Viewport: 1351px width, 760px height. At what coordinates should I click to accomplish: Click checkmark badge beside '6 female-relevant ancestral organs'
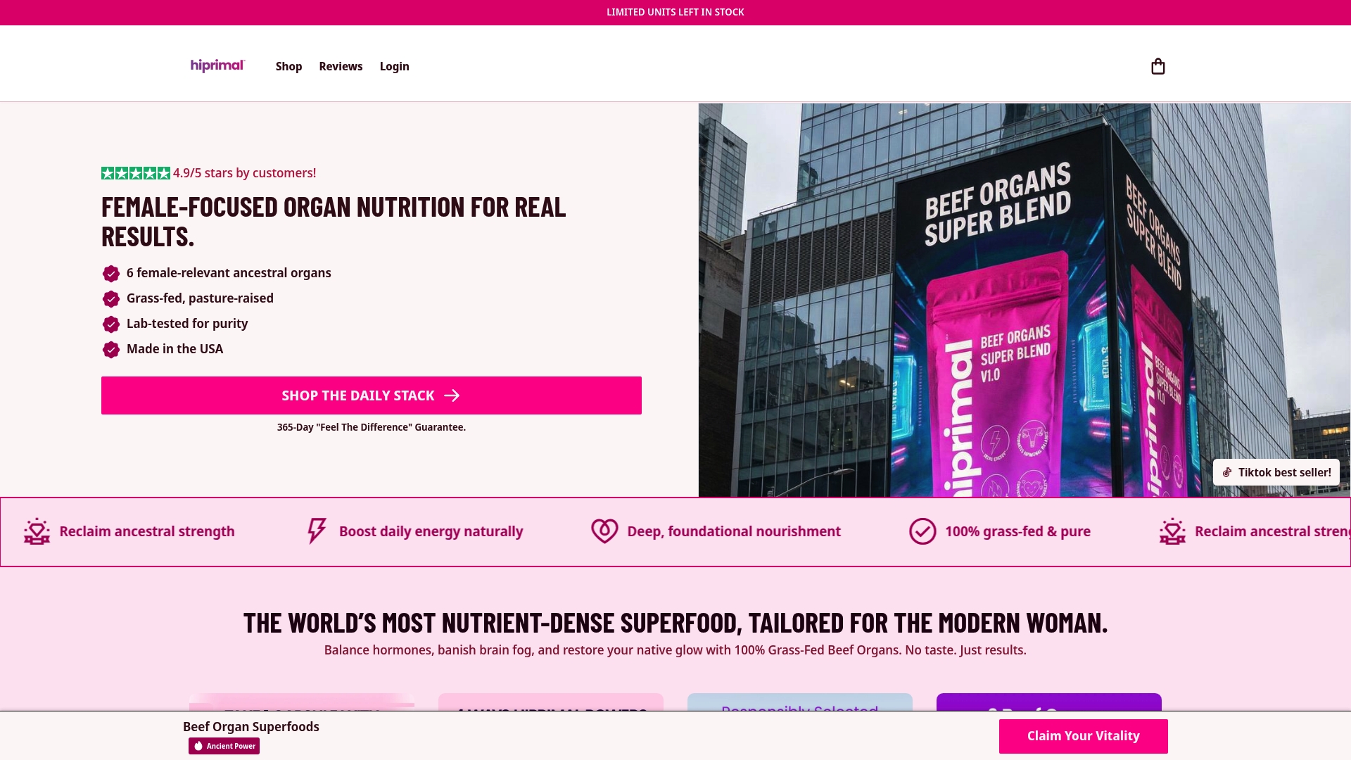(x=110, y=273)
